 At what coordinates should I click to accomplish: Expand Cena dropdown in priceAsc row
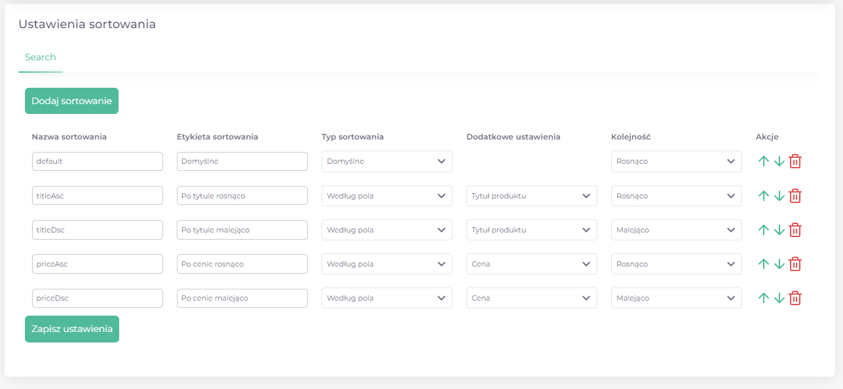point(532,264)
